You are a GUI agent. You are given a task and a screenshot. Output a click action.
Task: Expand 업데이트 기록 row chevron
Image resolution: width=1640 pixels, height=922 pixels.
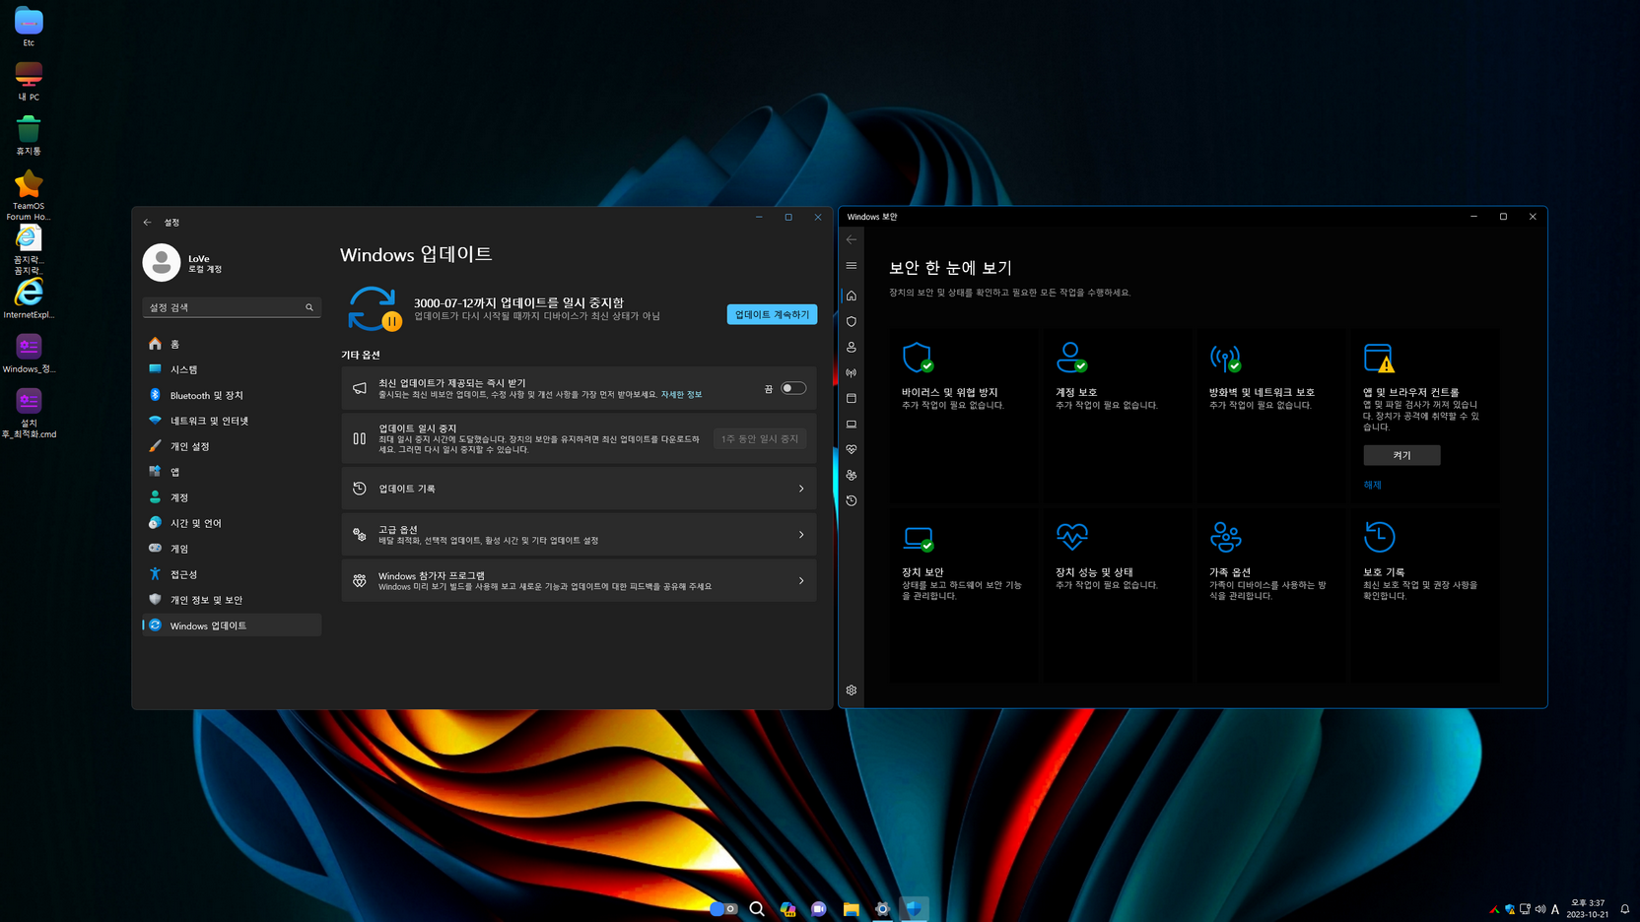tap(801, 489)
